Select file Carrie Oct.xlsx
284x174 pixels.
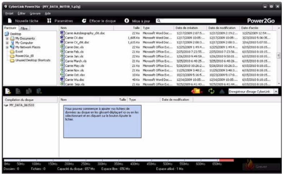75,75
